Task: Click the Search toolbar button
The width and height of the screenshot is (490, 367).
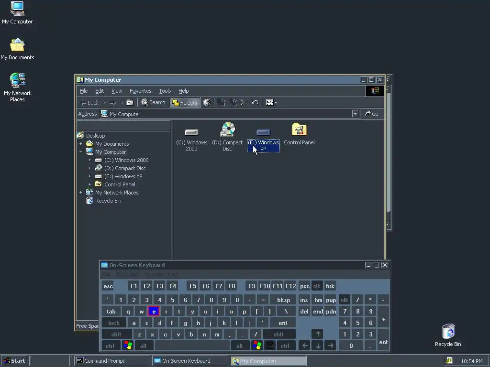Action: pyautogui.click(x=153, y=102)
